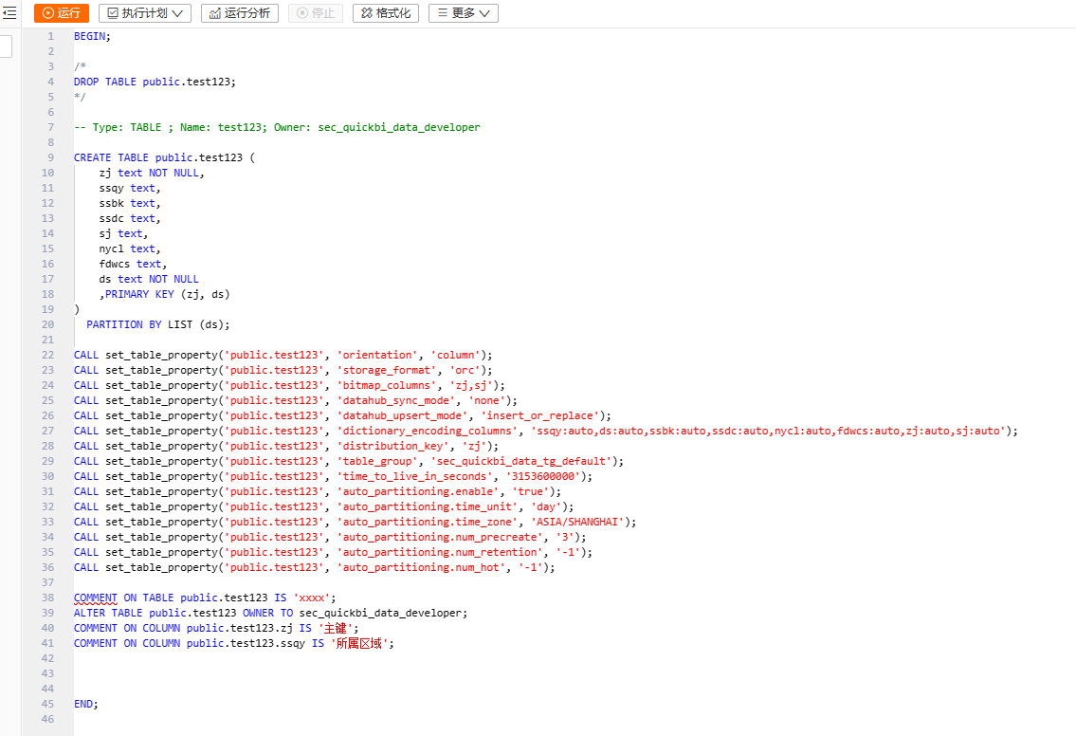Viewport: 1076px width, 736px height.
Task: Click the 格式化 format button
Action: point(386,13)
